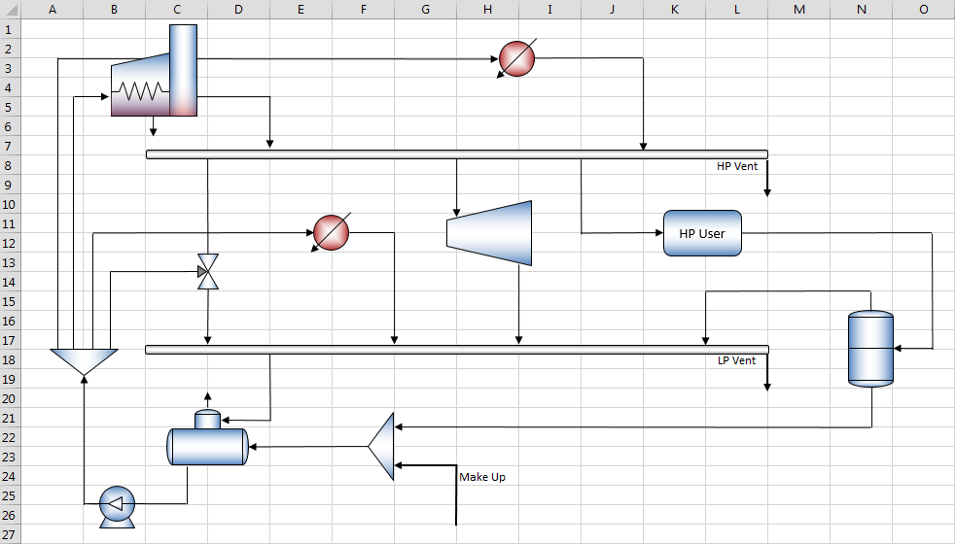Select the HP User block
Screen dimensions: 955x544
click(x=702, y=233)
